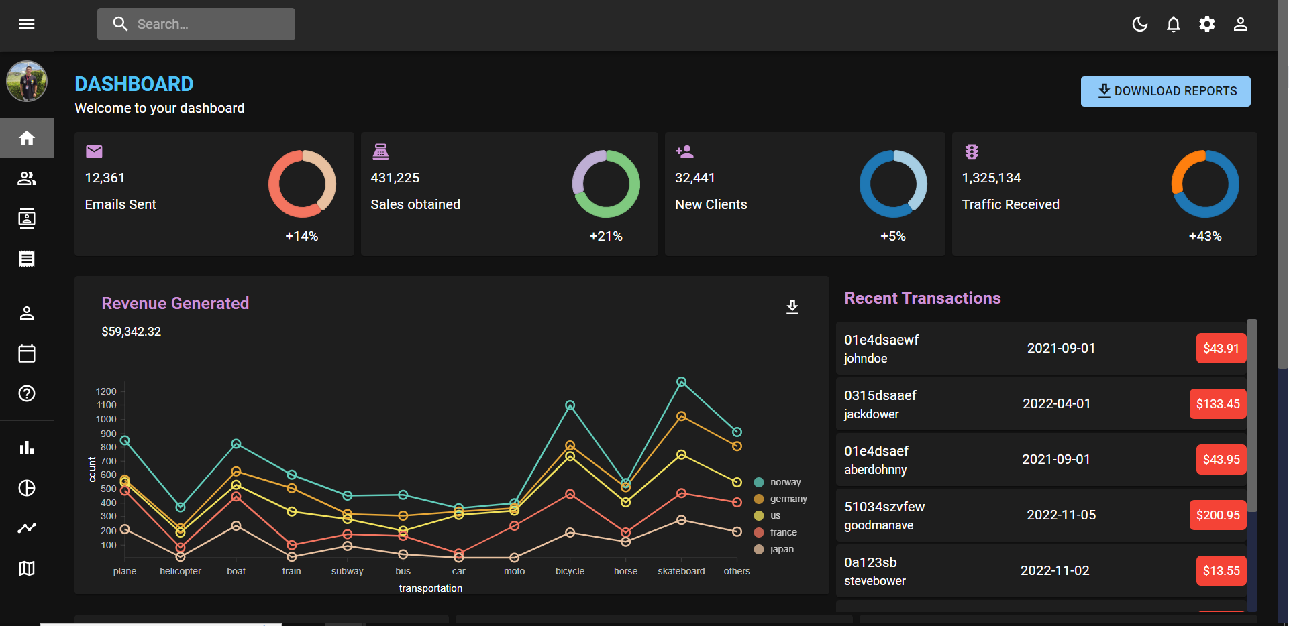This screenshot has height=626, width=1289.
Task: Open the Geography map sidebar icon
Action: (x=27, y=568)
